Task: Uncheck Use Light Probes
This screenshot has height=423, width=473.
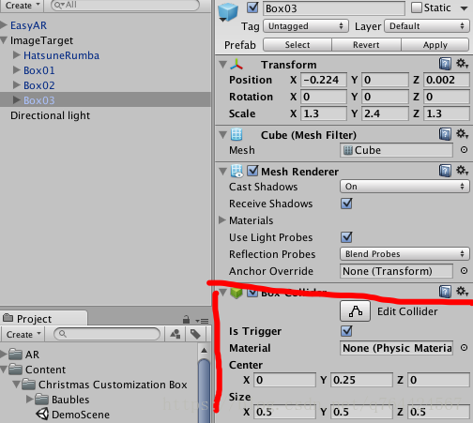Action: 346,237
